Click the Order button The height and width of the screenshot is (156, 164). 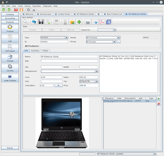click(x=52, y=30)
